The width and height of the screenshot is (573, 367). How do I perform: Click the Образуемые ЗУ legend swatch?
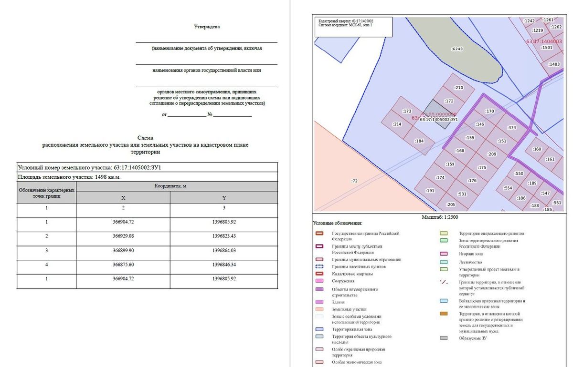point(444,338)
